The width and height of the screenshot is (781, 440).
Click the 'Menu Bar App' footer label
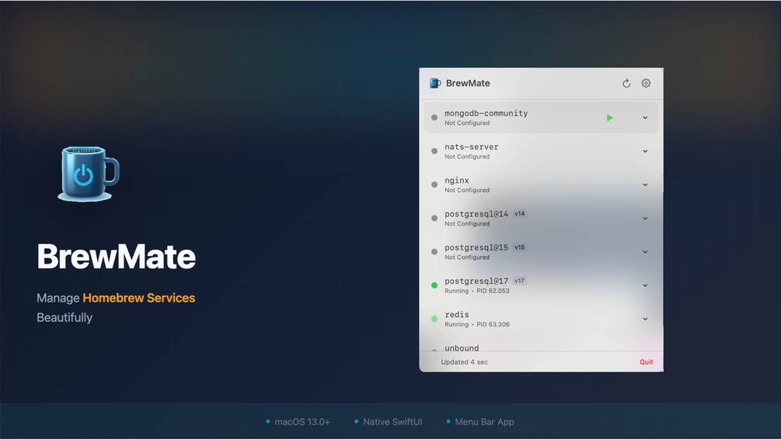pyautogui.click(x=484, y=422)
